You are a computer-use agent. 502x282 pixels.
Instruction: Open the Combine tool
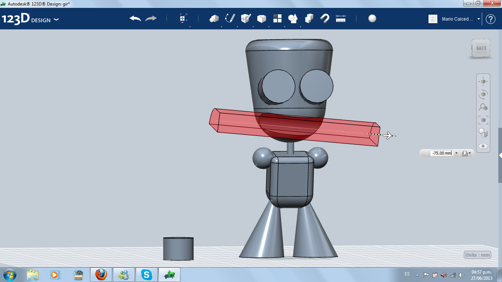coord(309,19)
